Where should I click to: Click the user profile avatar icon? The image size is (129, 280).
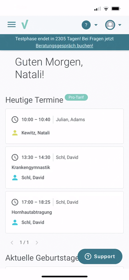pos(110,25)
